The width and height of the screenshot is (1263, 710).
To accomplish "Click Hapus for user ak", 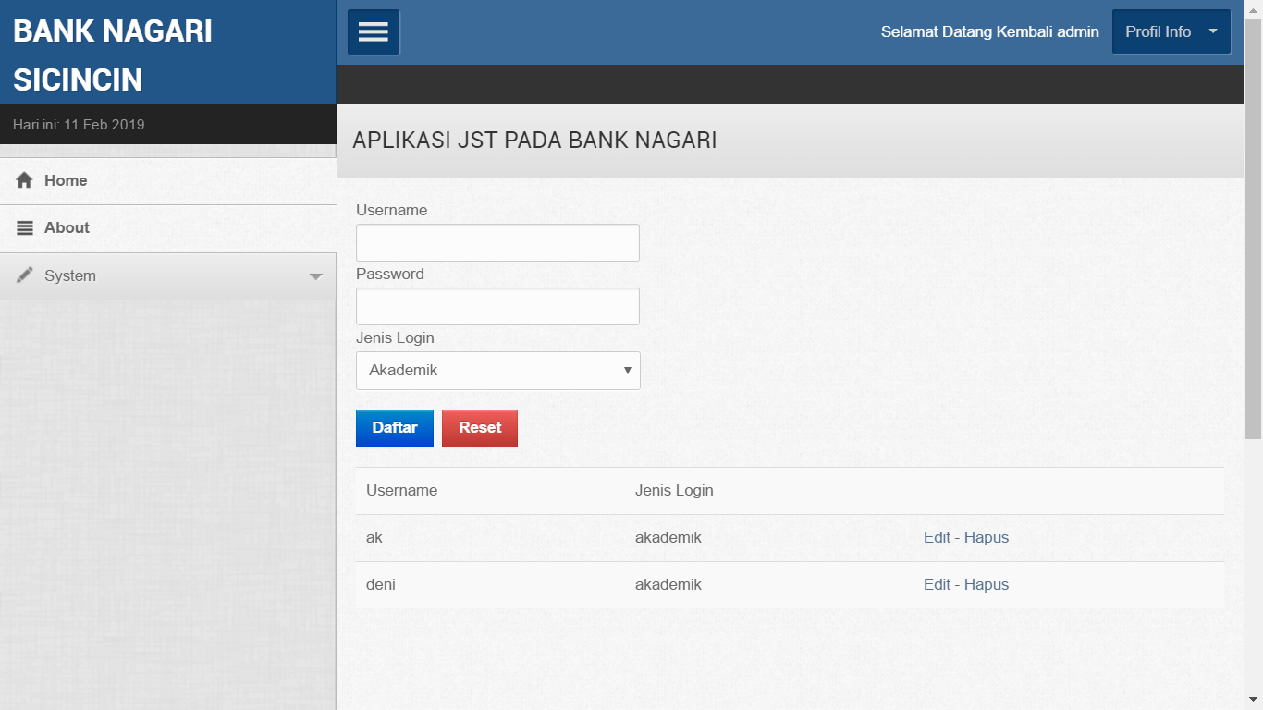I will pyautogui.click(x=987, y=538).
